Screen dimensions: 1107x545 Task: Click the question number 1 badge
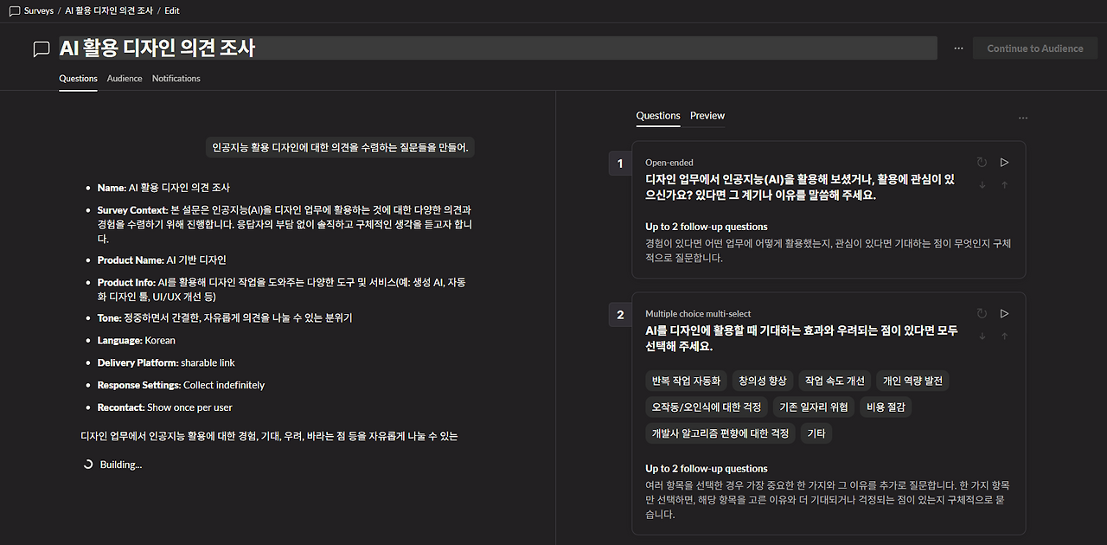pos(620,163)
